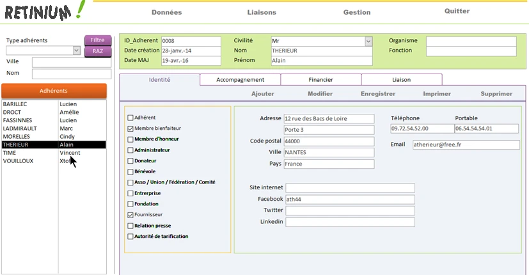Select TIME Vincent in the list
The width and height of the screenshot is (529, 275).
click(54, 152)
